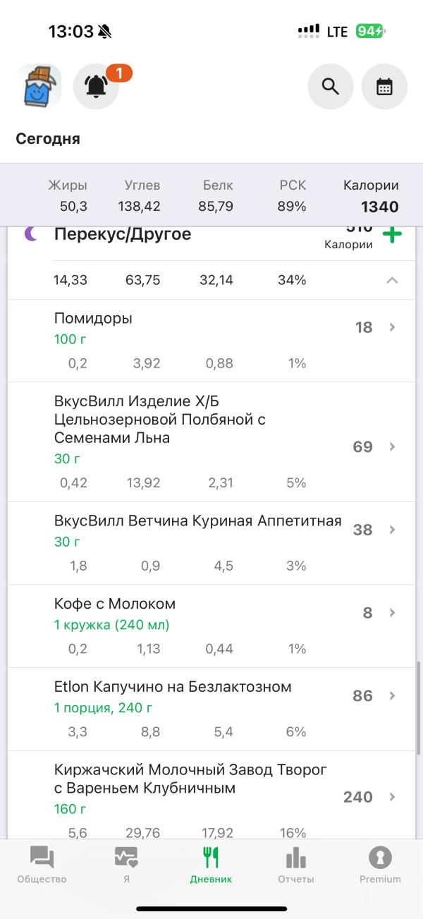
Task: Tap the Калории total summary
Action: (371, 197)
